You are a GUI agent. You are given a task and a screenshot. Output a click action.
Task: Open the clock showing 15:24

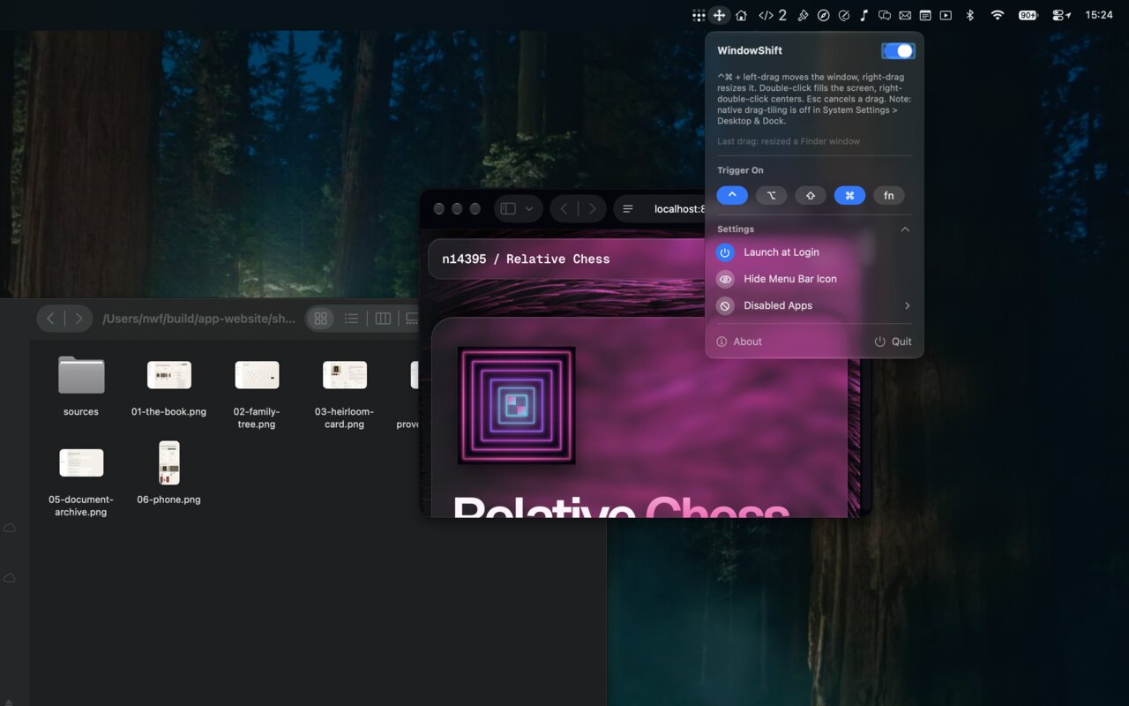coord(1099,15)
